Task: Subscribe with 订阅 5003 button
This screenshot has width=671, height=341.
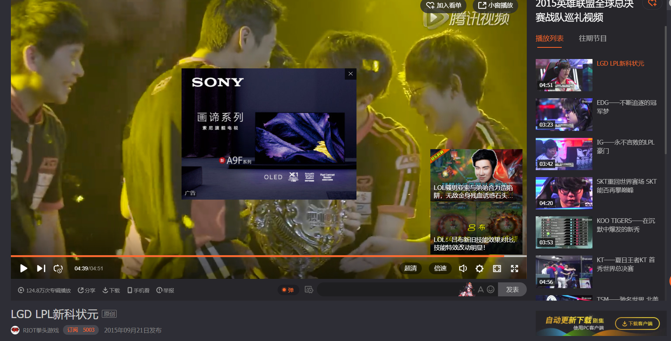Action: pyautogui.click(x=81, y=330)
